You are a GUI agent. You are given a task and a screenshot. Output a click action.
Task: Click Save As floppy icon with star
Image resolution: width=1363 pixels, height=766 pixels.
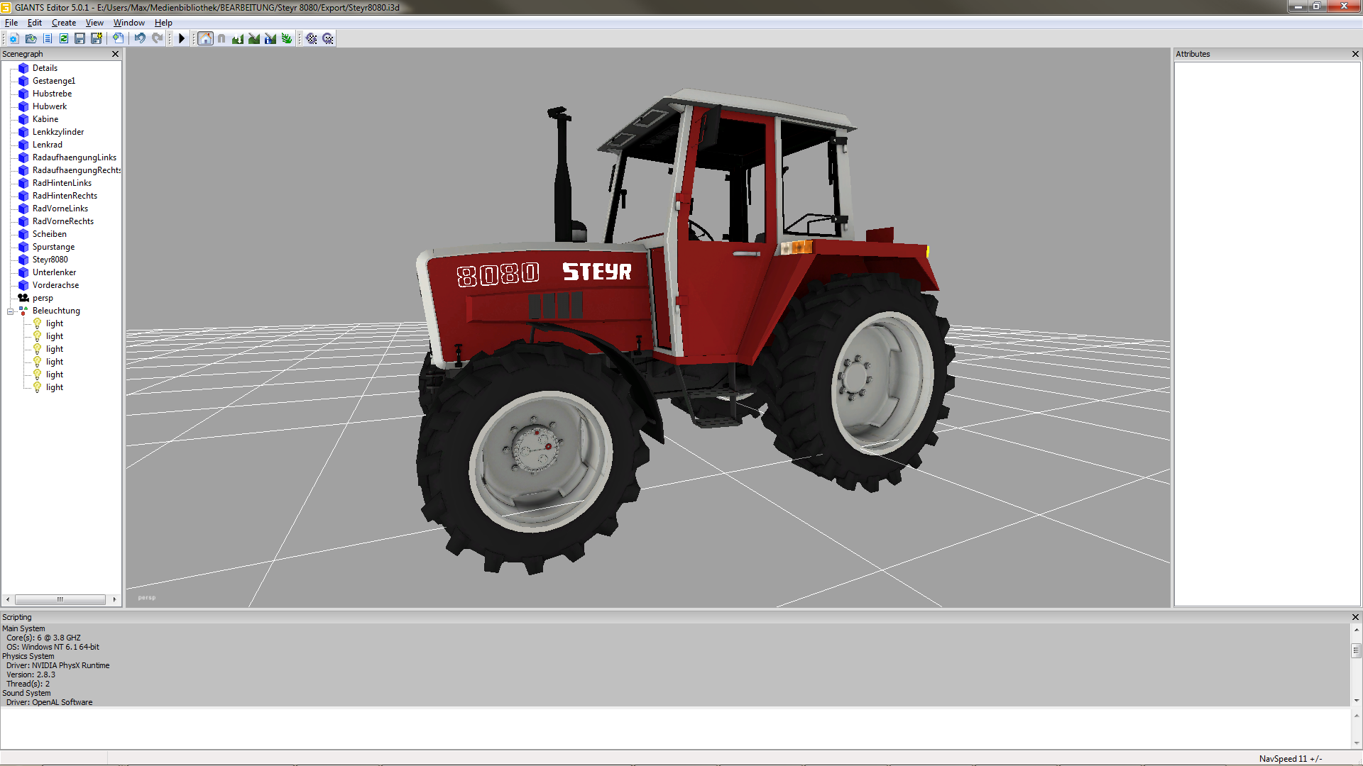pos(96,38)
